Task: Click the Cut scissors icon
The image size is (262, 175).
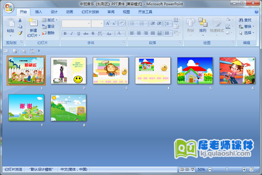Action: [x=20, y=20]
